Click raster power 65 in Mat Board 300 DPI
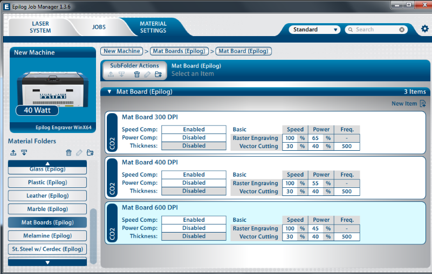The height and width of the screenshot is (274, 432). point(316,138)
